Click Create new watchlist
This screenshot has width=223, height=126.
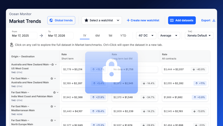pos(143,20)
